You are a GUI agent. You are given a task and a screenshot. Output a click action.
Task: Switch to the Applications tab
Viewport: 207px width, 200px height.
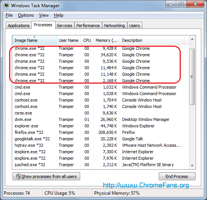pyautogui.click(x=19, y=25)
